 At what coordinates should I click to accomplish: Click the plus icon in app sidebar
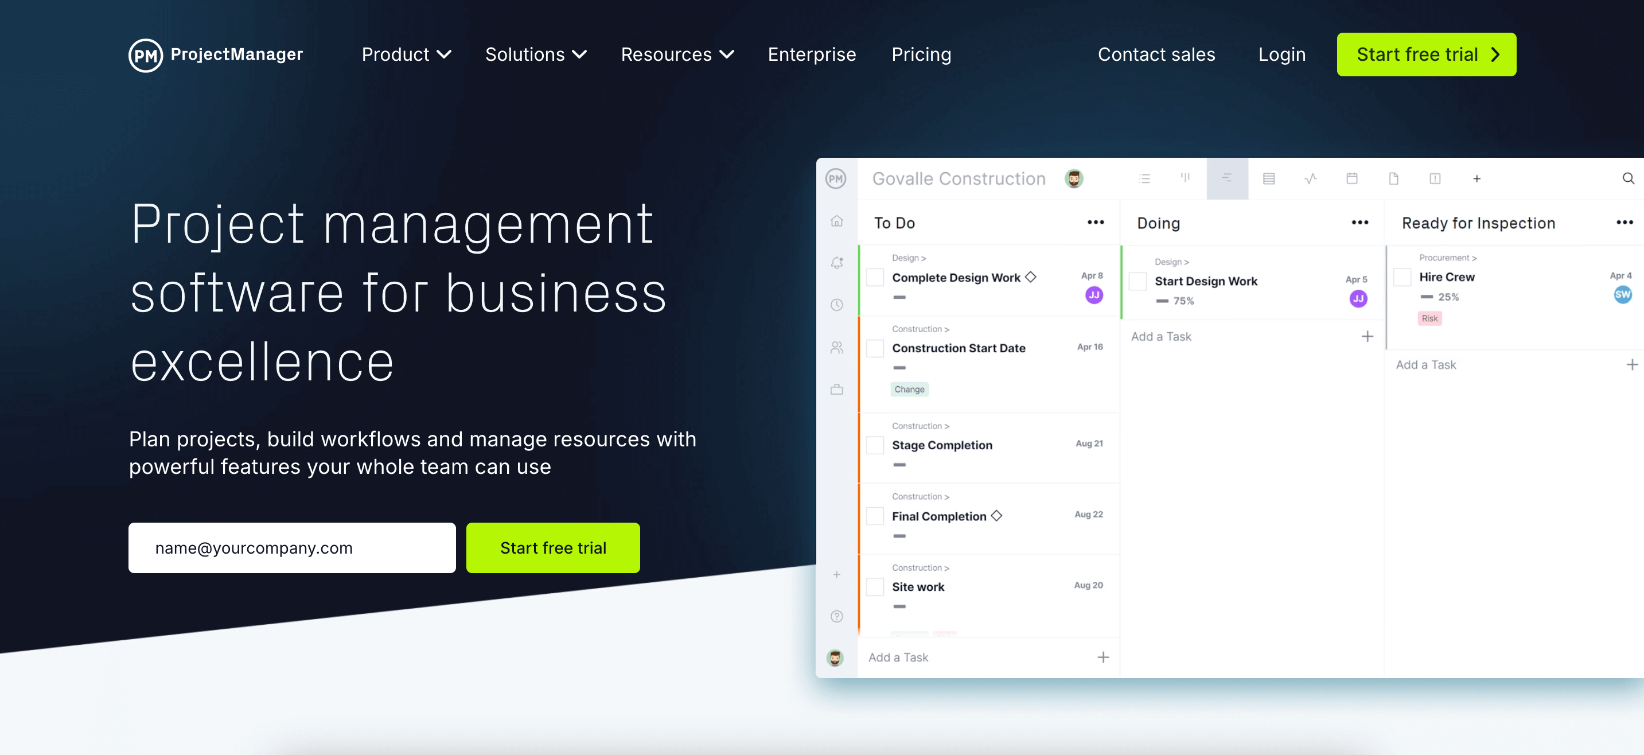tap(837, 574)
